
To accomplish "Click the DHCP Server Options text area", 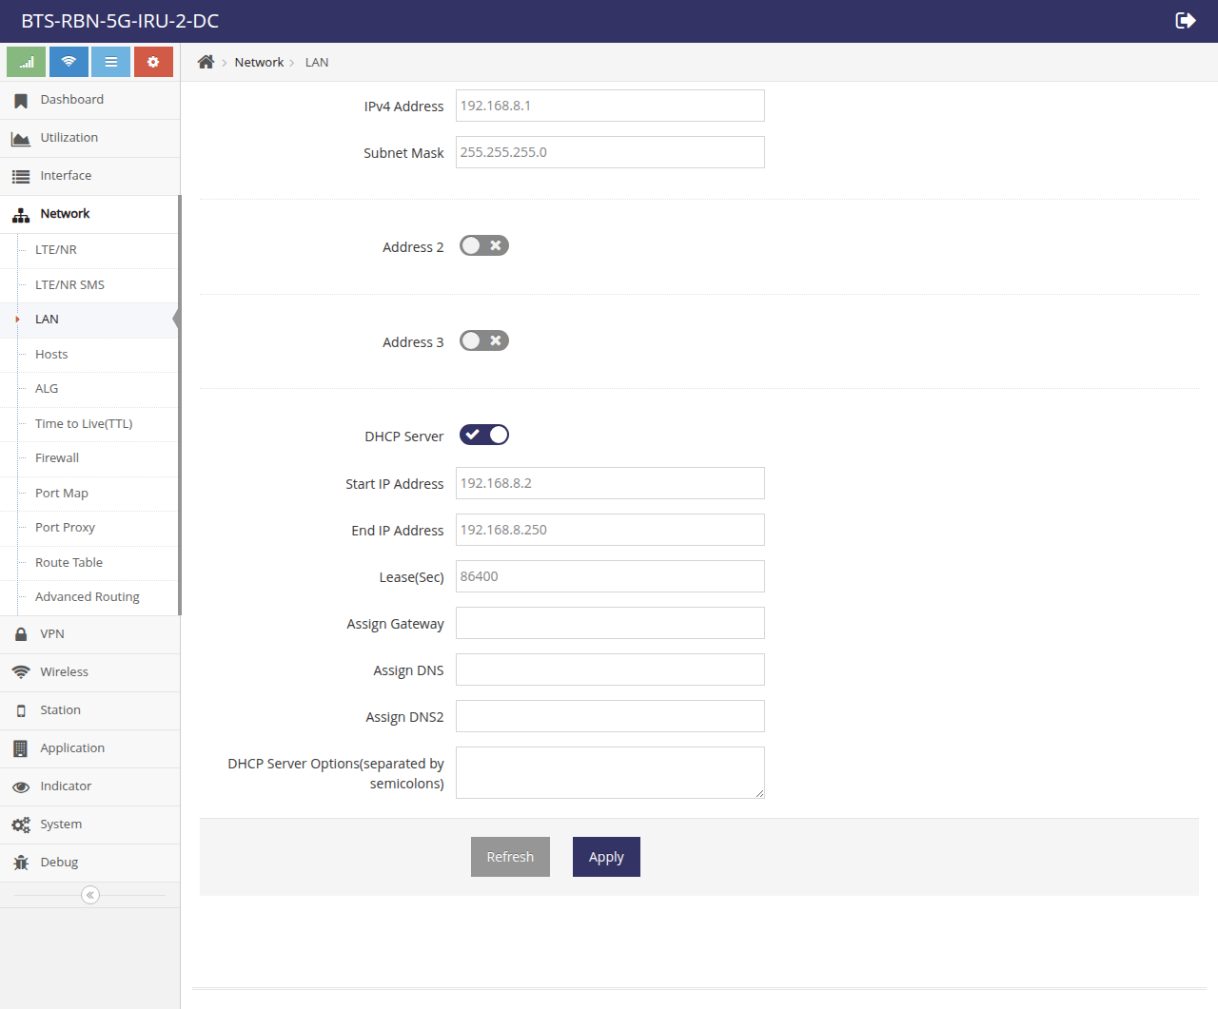I will [x=610, y=772].
